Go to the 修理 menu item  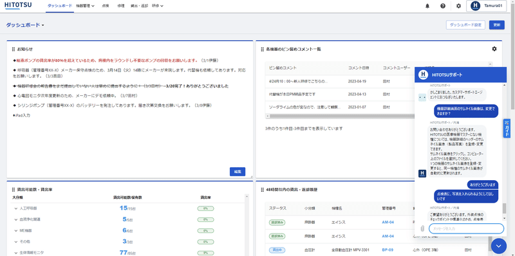coord(120,6)
